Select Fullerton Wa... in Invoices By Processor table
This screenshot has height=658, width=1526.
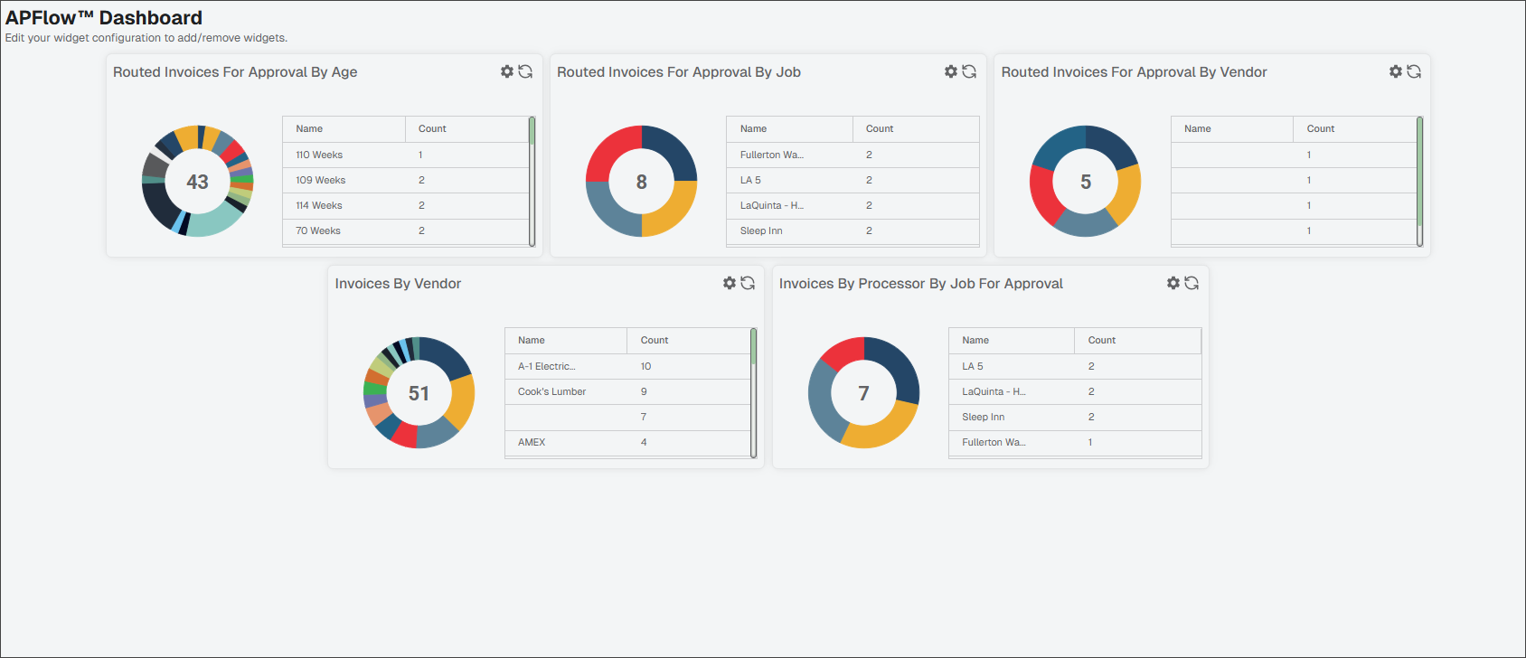(1075, 442)
